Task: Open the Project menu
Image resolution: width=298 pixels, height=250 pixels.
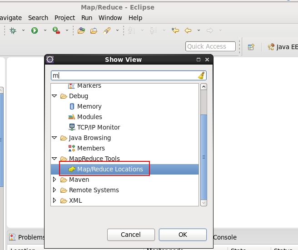Action: tap(65, 18)
